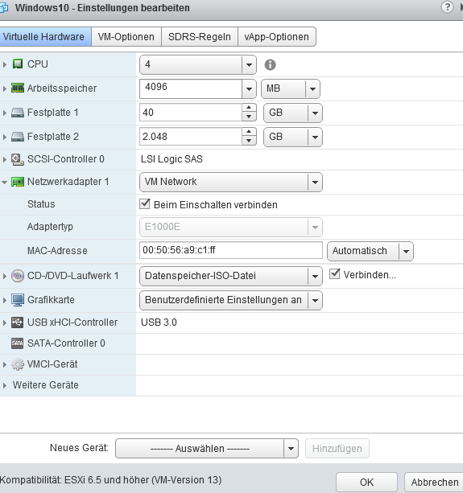
Task: Click the Festplatte 2 size field 2.048
Action: [191, 137]
